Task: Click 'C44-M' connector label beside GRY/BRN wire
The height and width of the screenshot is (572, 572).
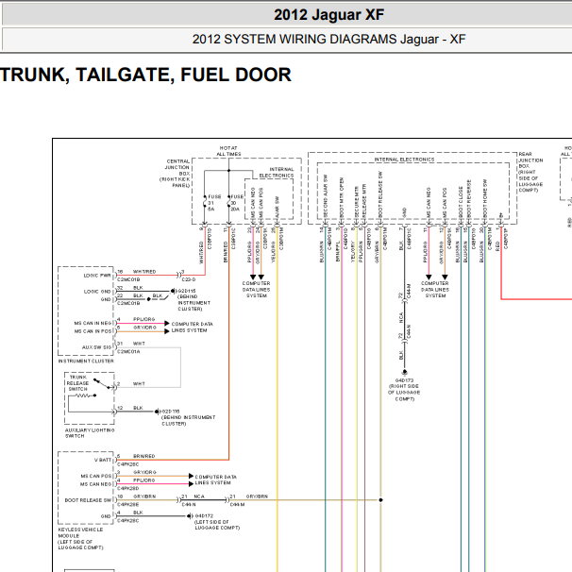Action: pyautogui.click(x=238, y=505)
